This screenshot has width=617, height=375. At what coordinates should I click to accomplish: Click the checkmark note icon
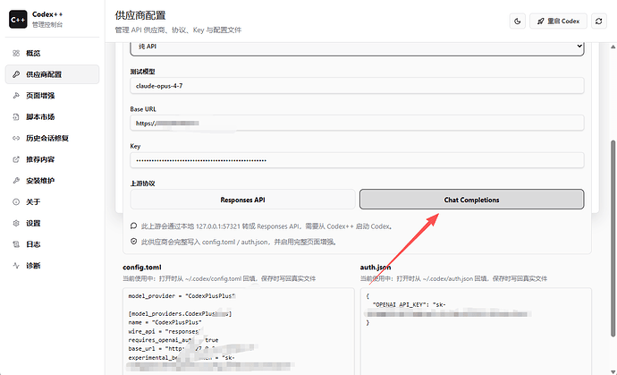(x=134, y=242)
